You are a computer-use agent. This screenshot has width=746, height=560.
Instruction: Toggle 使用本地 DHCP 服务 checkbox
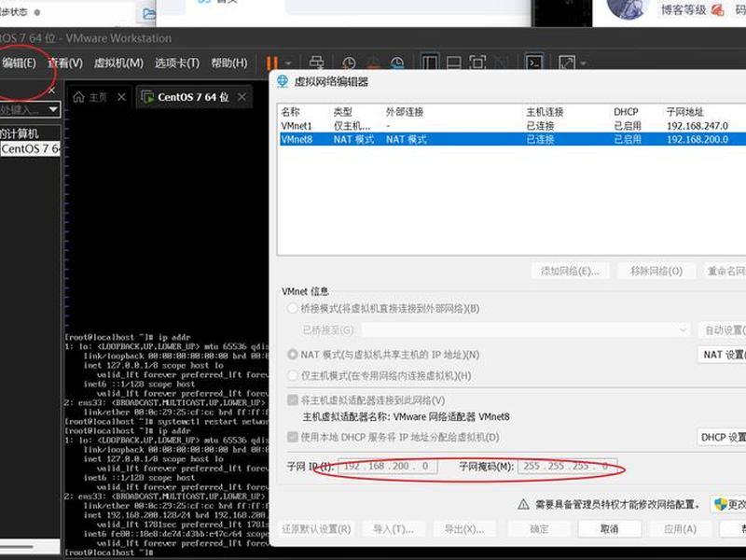[293, 437]
